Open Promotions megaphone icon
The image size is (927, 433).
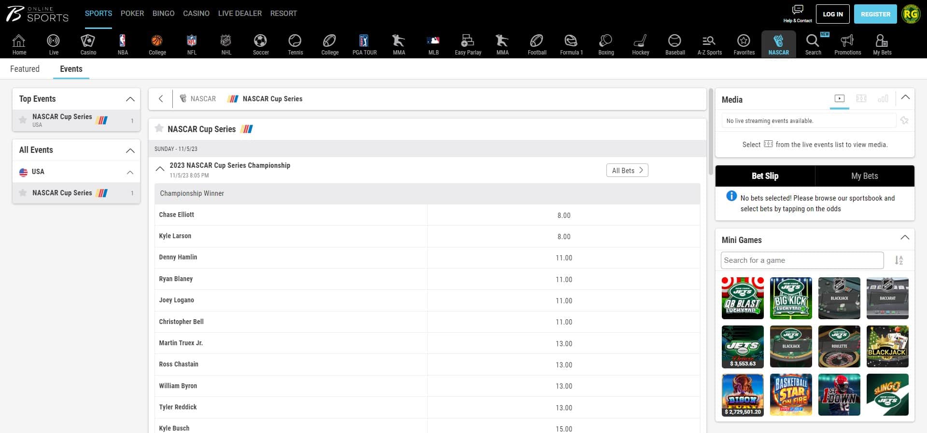(847, 45)
